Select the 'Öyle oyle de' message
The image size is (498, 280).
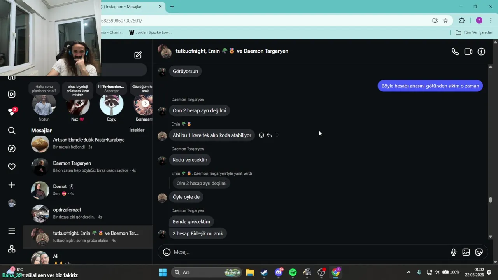pyautogui.click(x=186, y=197)
